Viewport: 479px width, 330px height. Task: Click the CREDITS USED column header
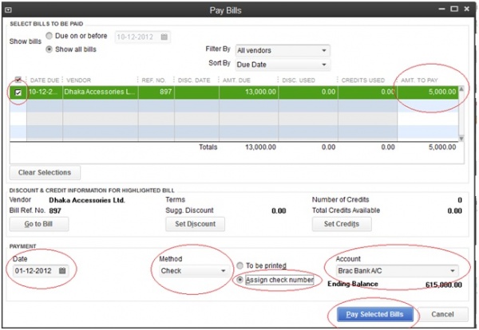[367, 81]
